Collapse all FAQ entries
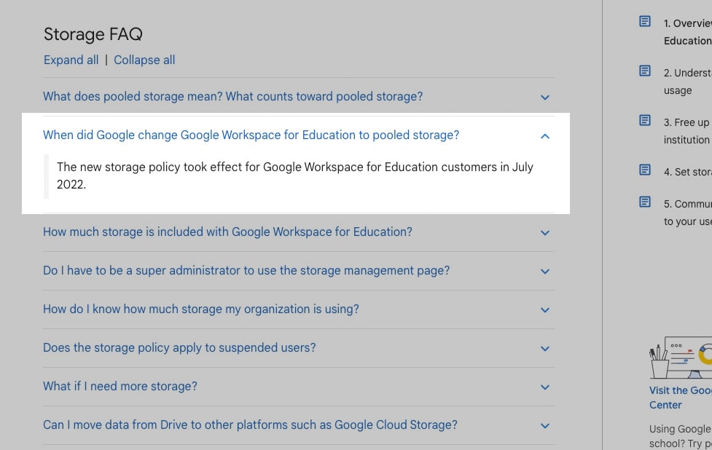The height and width of the screenshot is (450, 712). pyautogui.click(x=144, y=60)
